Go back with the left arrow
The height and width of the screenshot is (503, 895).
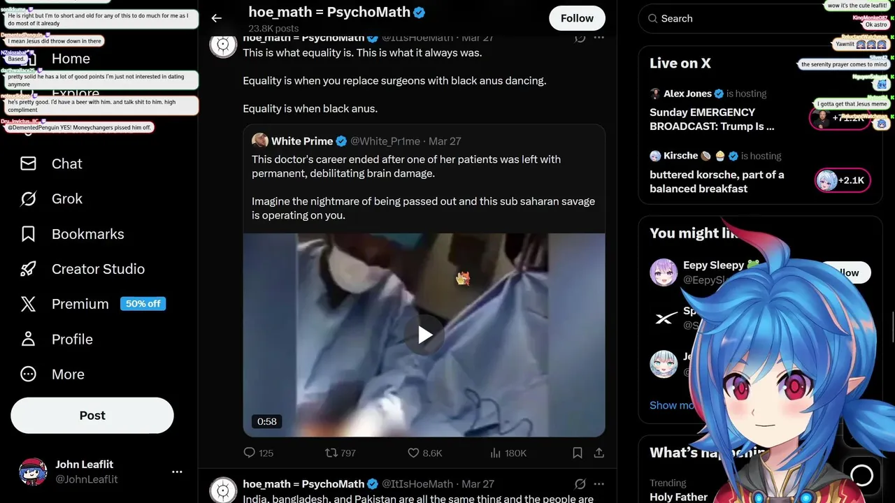pos(217,18)
